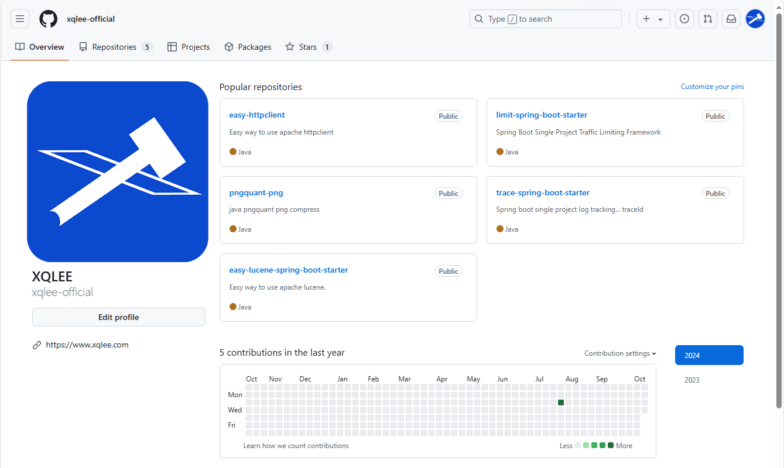
Task: Click 'Easy way to use apache lucene.' description
Action: [278, 287]
